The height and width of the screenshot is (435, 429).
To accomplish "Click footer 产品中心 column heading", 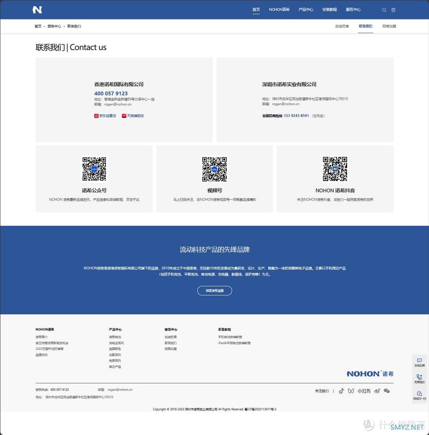I will pos(115,329).
